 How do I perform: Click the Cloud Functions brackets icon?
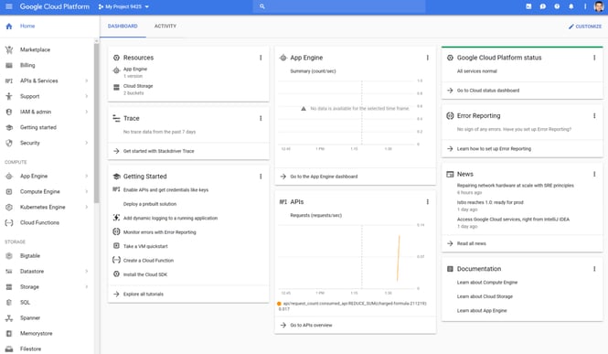click(x=9, y=222)
